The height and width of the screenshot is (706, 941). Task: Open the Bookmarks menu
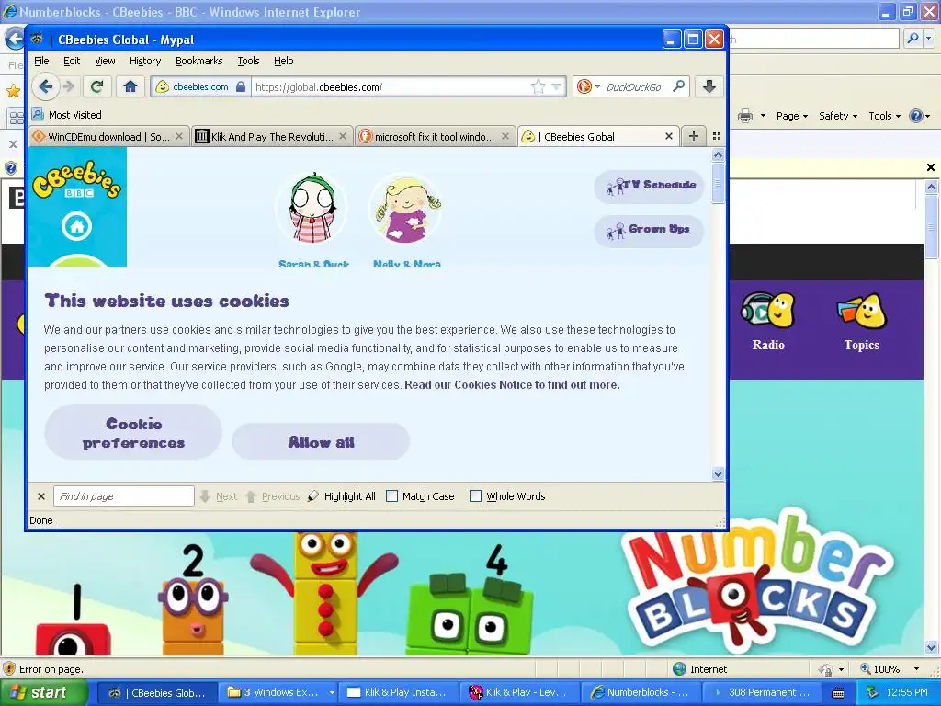coord(198,61)
